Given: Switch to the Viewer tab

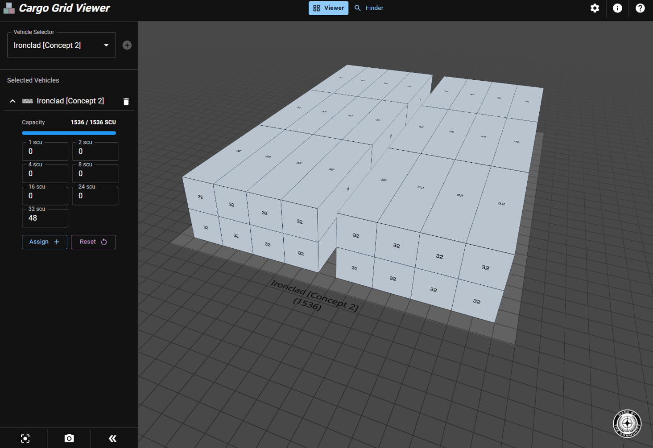Looking at the screenshot, I should pos(329,8).
